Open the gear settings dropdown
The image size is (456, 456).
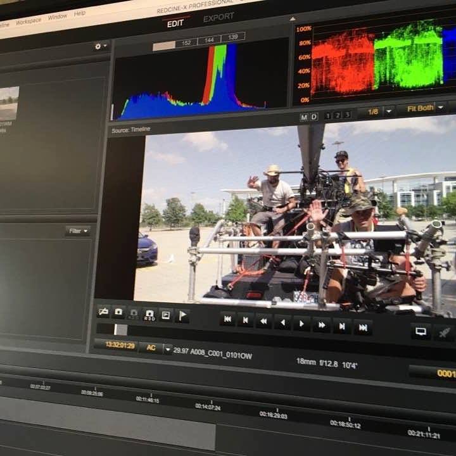(x=101, y=46)
